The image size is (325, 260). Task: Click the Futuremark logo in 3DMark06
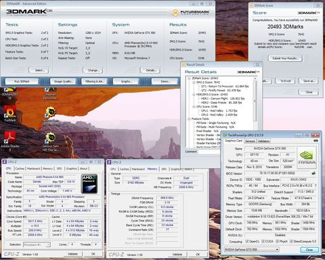pyautogui.click(x=191, y=12)
